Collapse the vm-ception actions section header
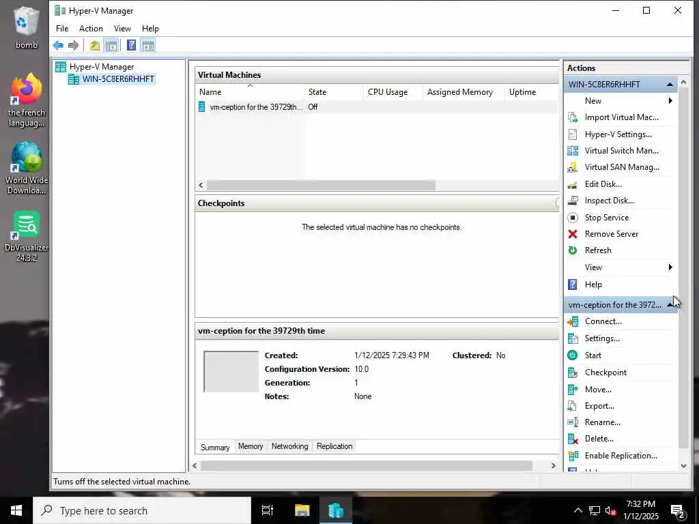Screen dimensions: 699x524 670,305
